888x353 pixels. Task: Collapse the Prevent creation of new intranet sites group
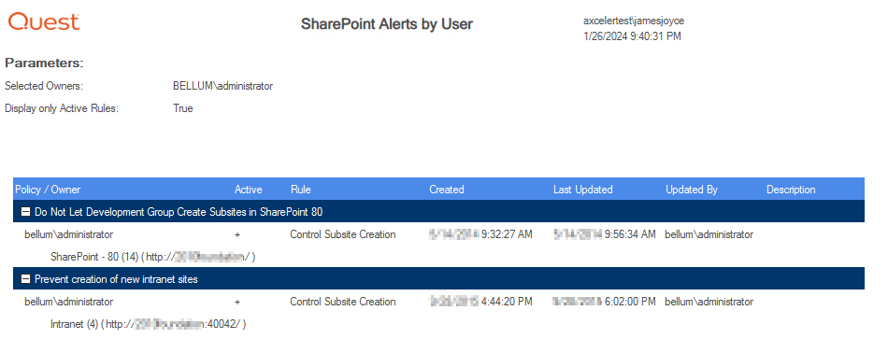(25, 279)
